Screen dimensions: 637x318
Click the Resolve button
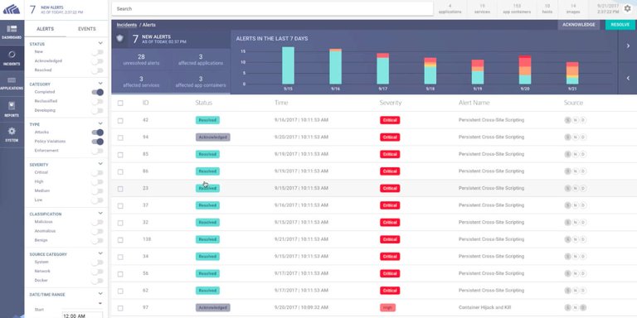620,25
